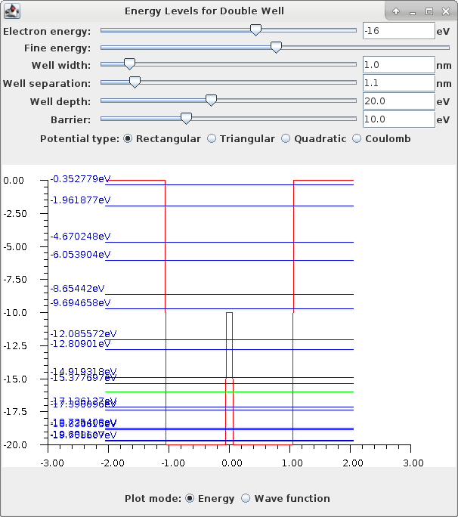Click the 0.00 x-axis tick label
The width and height of the screenshot is (458, 517).
232,463
